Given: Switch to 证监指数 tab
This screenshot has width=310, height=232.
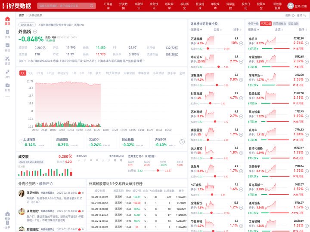Looking at the screenshot, I should (x=293, y=24).
